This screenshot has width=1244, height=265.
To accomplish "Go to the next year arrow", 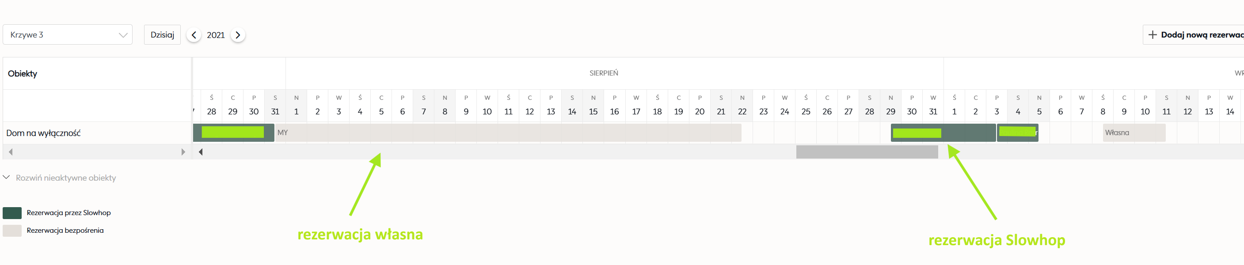I will [238, 35].
